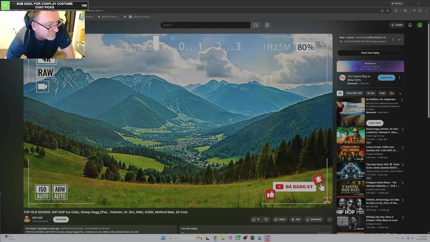Open Whiskey Hip-Hop video thumbnail
This screenshot has width=430, height=242.
tap(351, 224)
